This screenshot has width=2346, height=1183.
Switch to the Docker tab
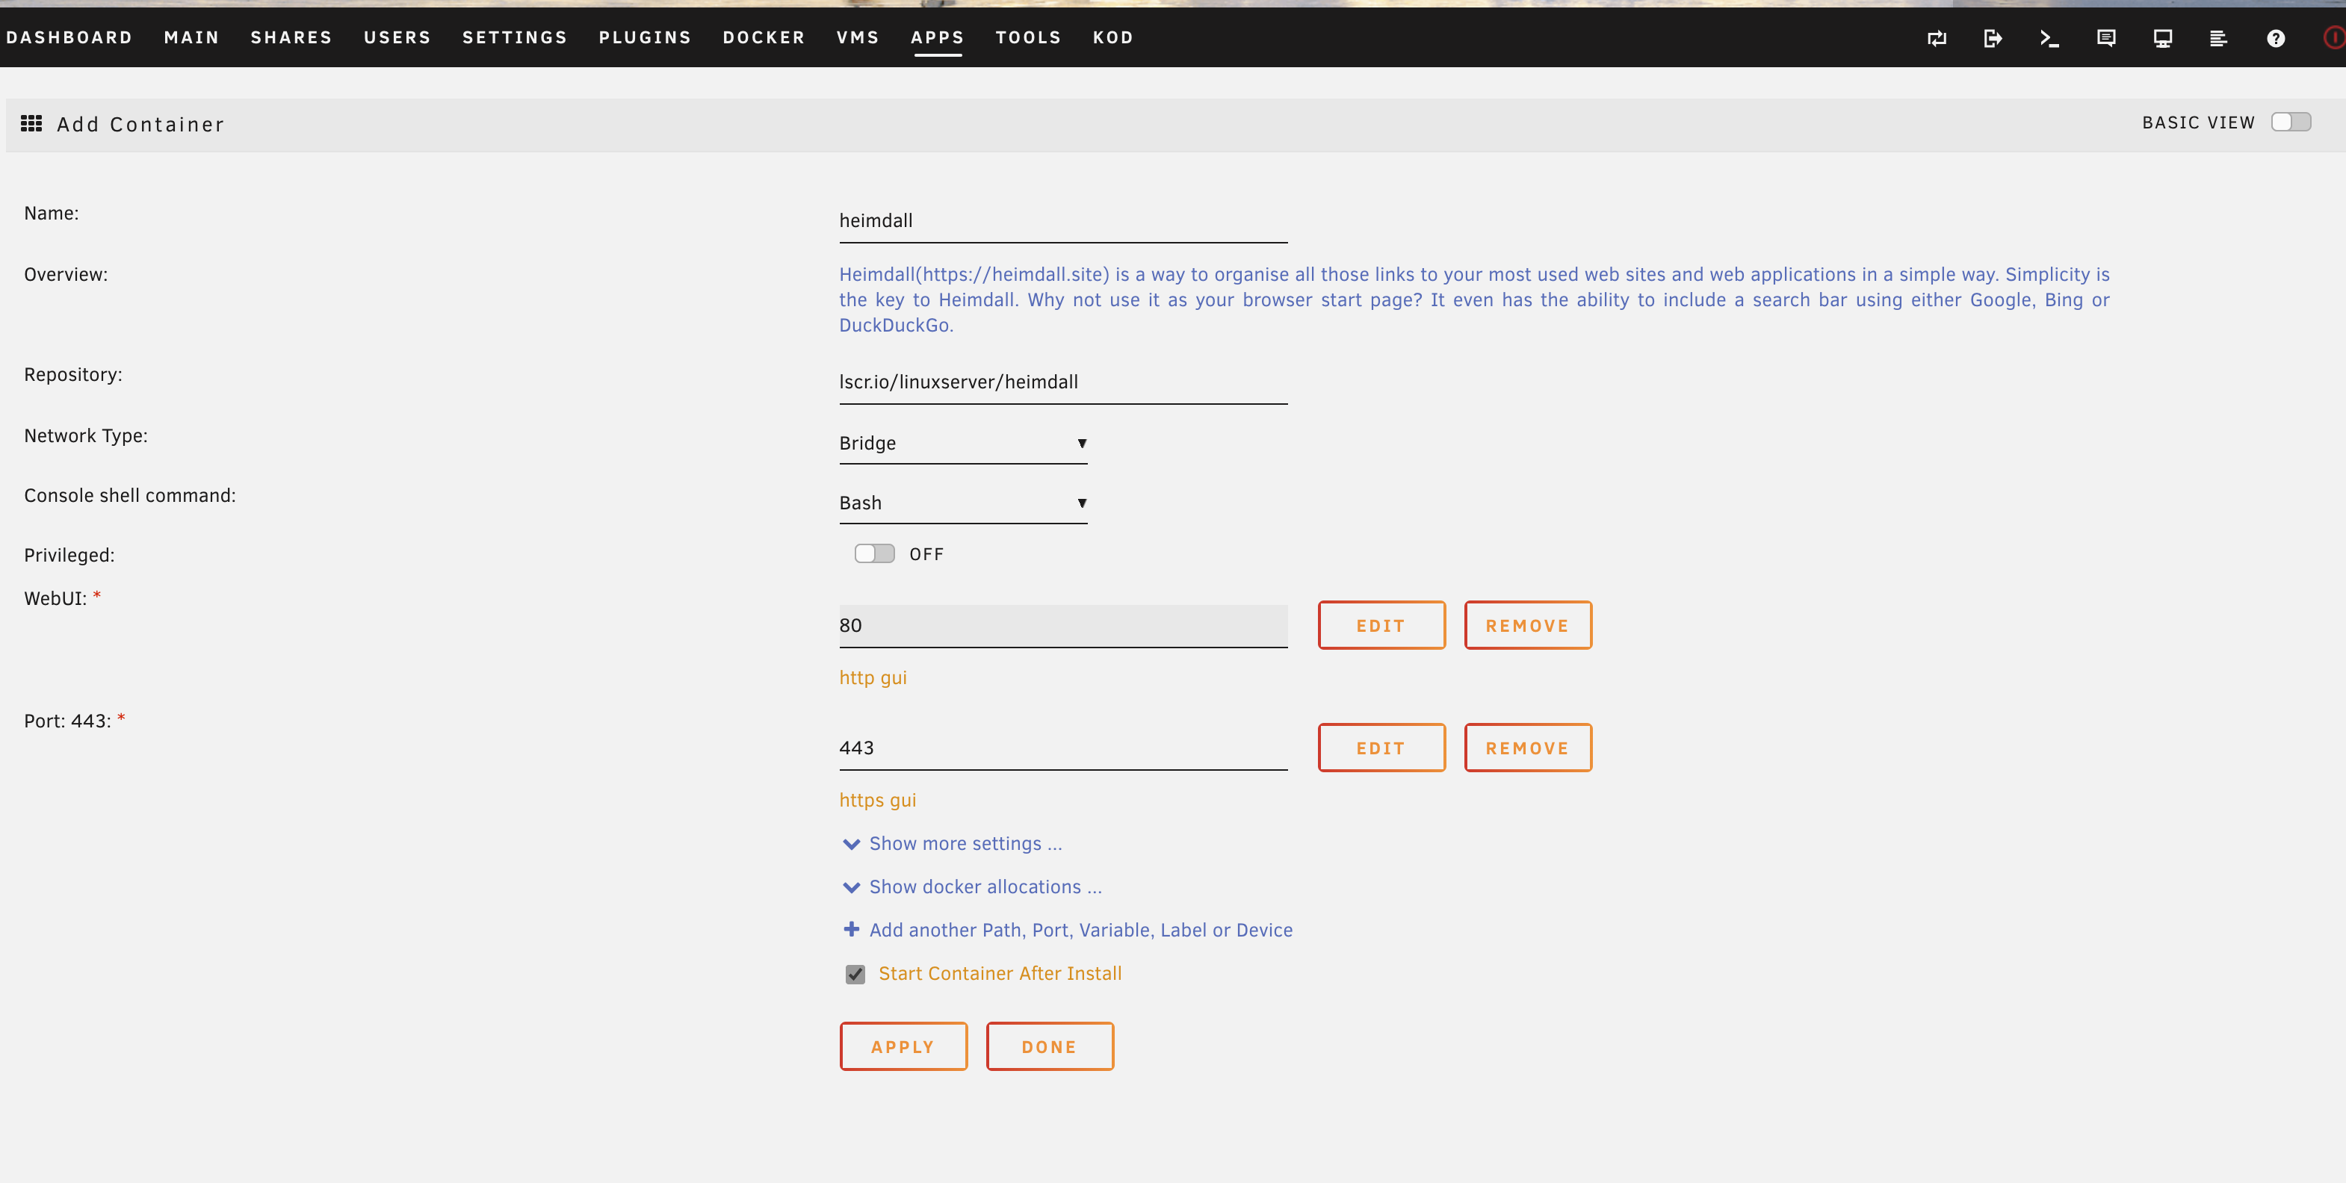(x=763, y=37)
